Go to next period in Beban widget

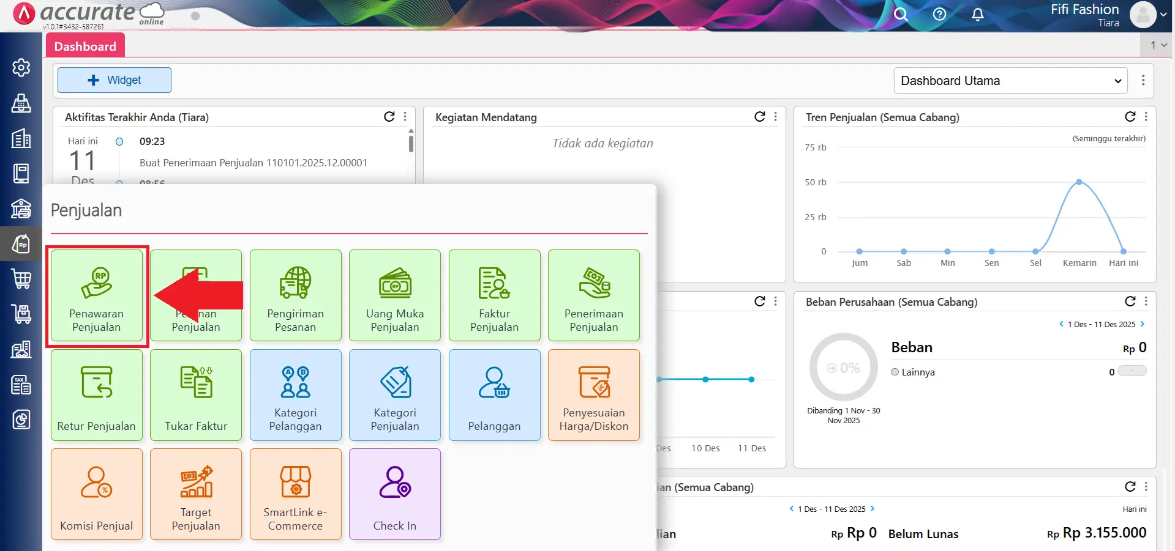coord(1143,324)
